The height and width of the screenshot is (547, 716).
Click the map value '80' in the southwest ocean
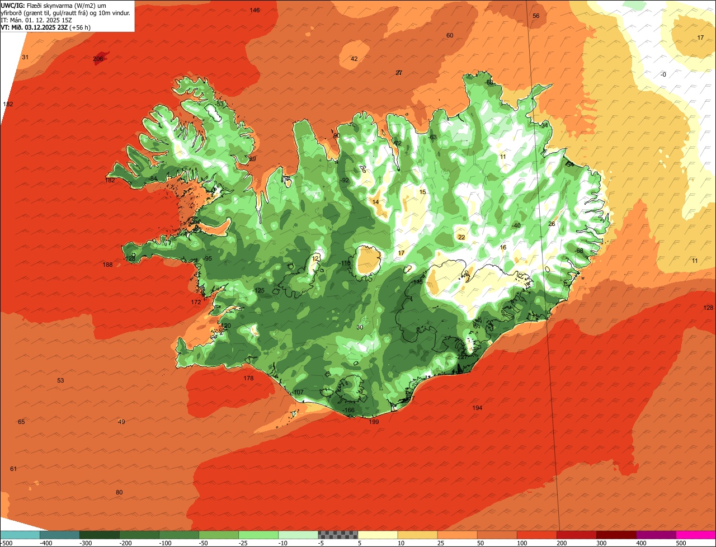click(x=119, y=492)
